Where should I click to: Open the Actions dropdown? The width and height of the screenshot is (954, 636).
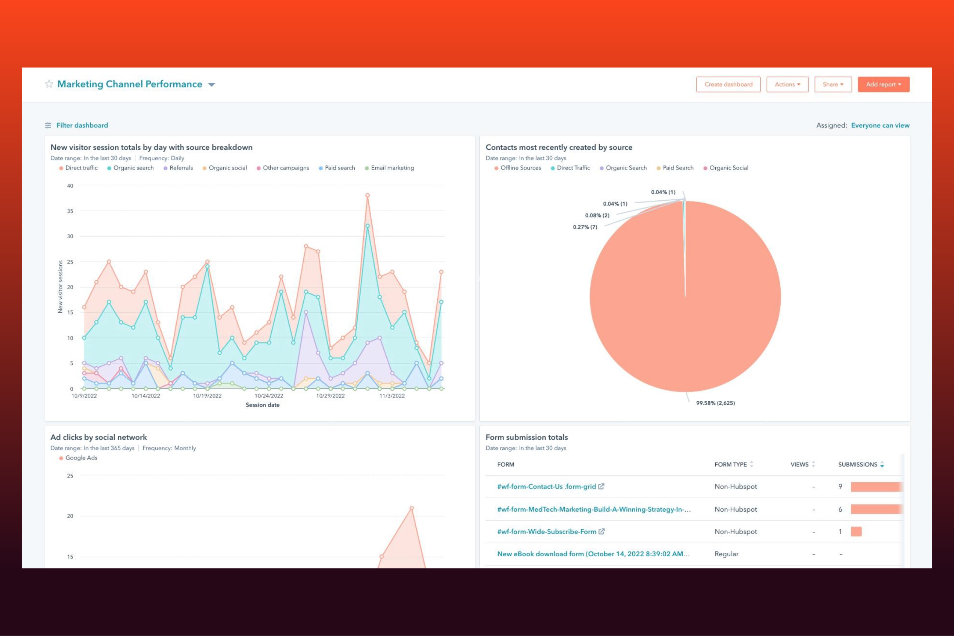[787, 84]
